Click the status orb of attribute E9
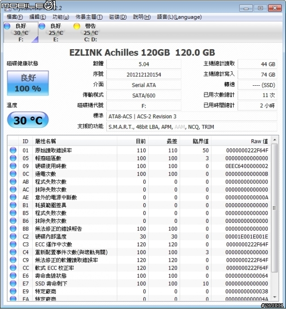 click(x=13, y=291)
